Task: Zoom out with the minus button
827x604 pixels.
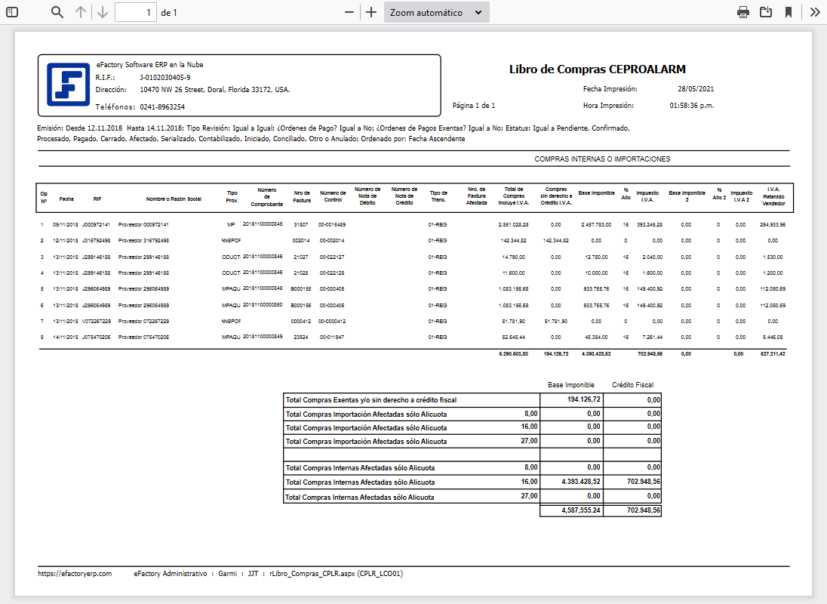Action: click(349, 12)
